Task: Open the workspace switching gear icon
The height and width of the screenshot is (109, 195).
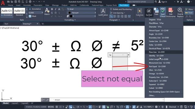Action: (x=156, y=107)
